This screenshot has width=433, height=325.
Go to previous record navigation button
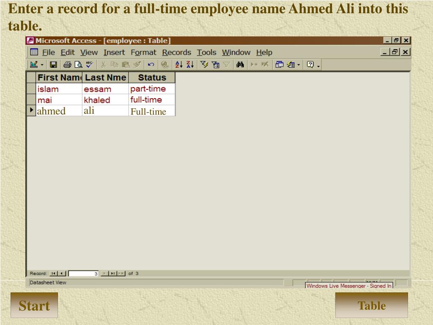pos(62,273)
